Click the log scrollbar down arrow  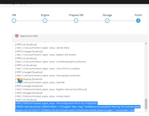pos(146,110)
